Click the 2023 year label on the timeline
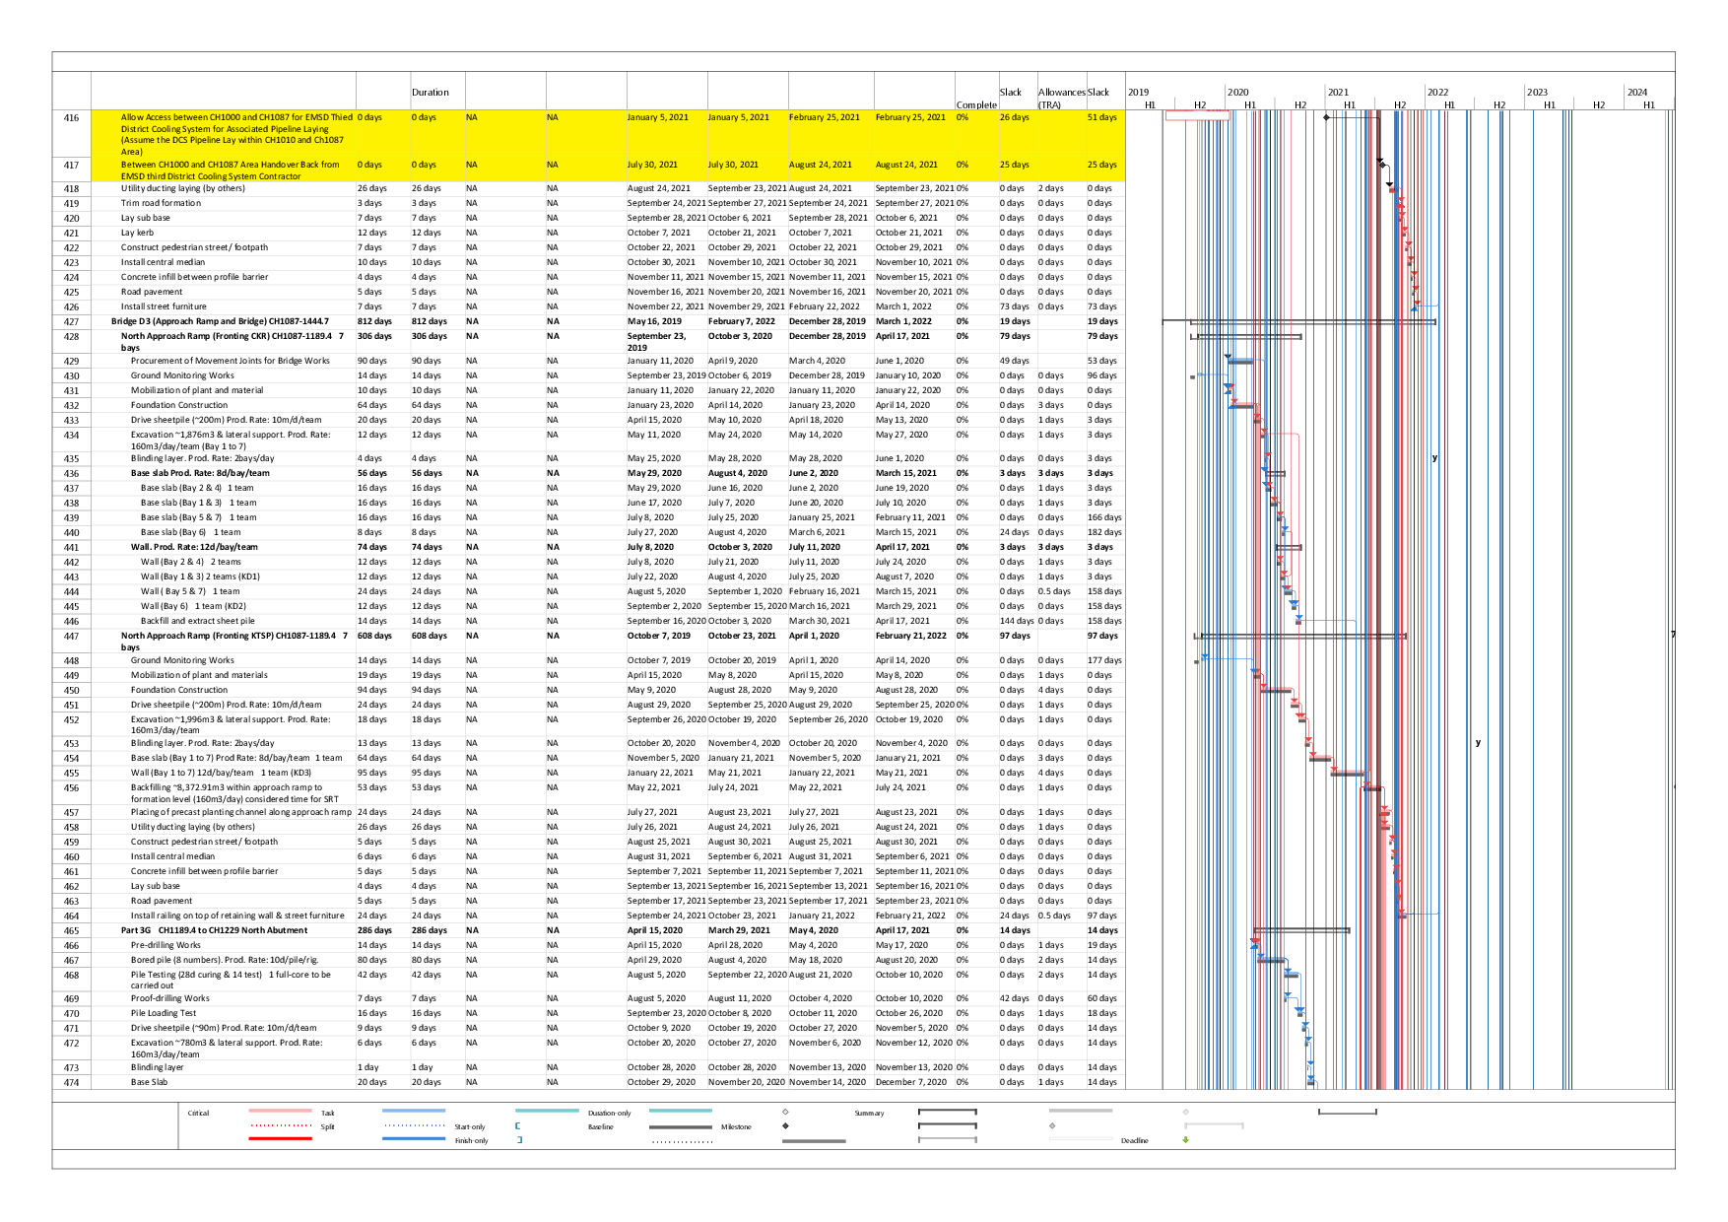The width and height of the screenshot is (1728, 1222). 1537,93
